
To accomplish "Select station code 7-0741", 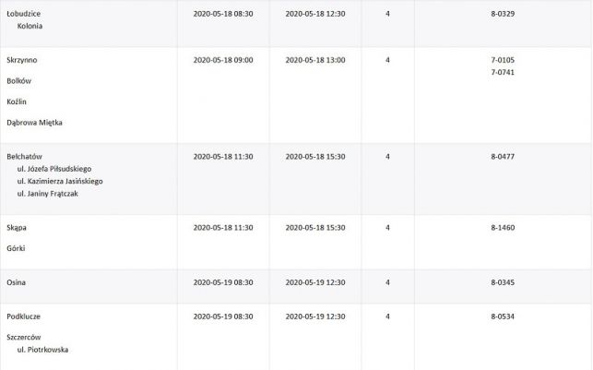I will pyautogui.click(x=503, y=72).
